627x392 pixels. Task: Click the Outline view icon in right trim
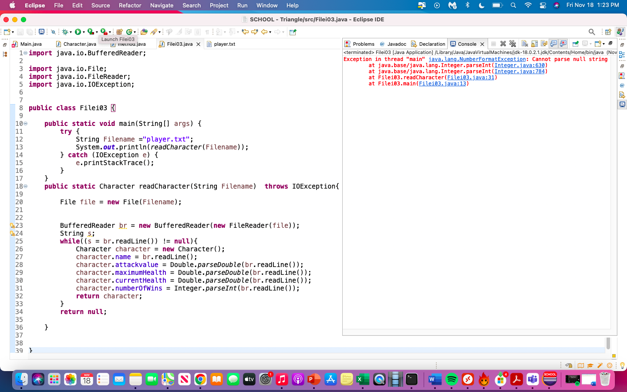[x=622, y=55]
